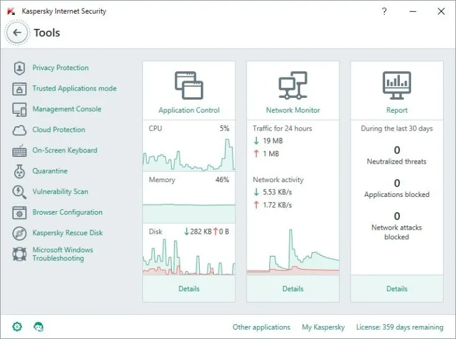Screen dimensions: 456x339
Task: Show Details under Network Monitor
Action: click(293, 289)
